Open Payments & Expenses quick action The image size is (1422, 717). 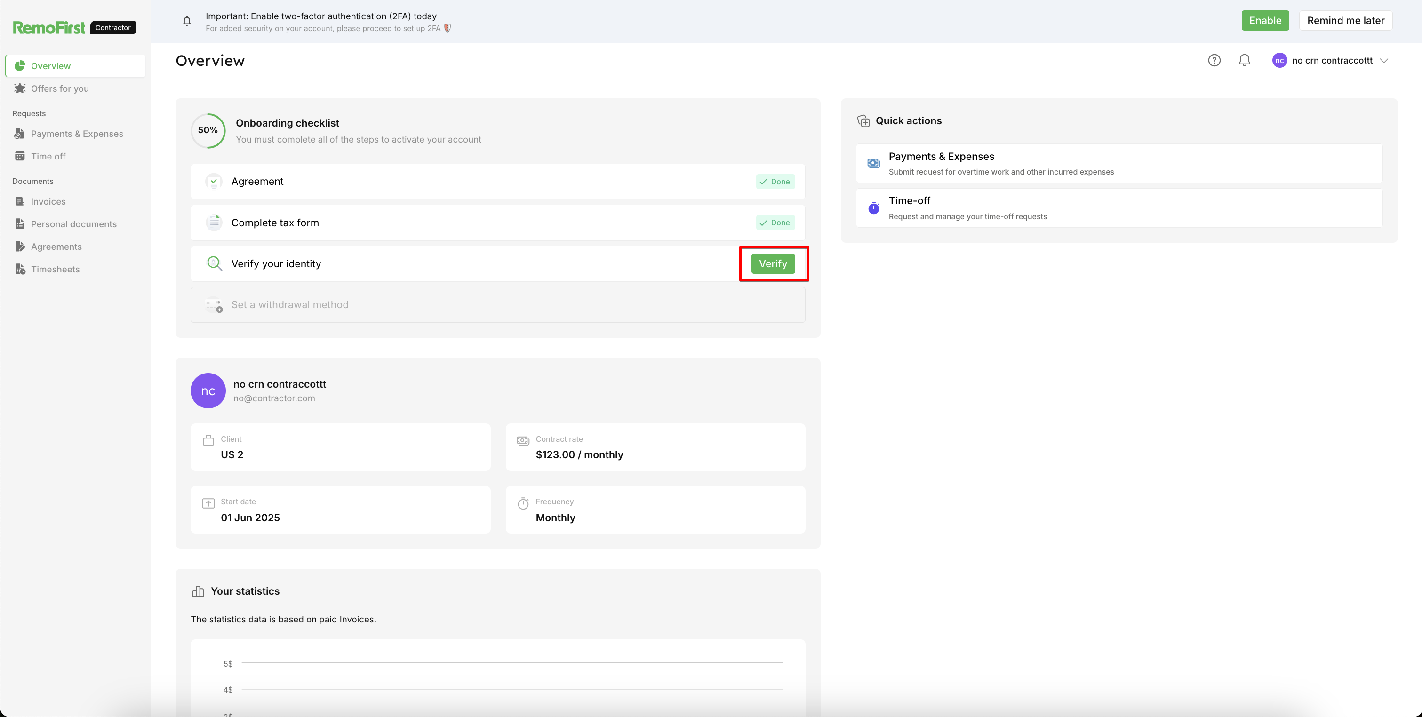click(x=1119, y=163)
